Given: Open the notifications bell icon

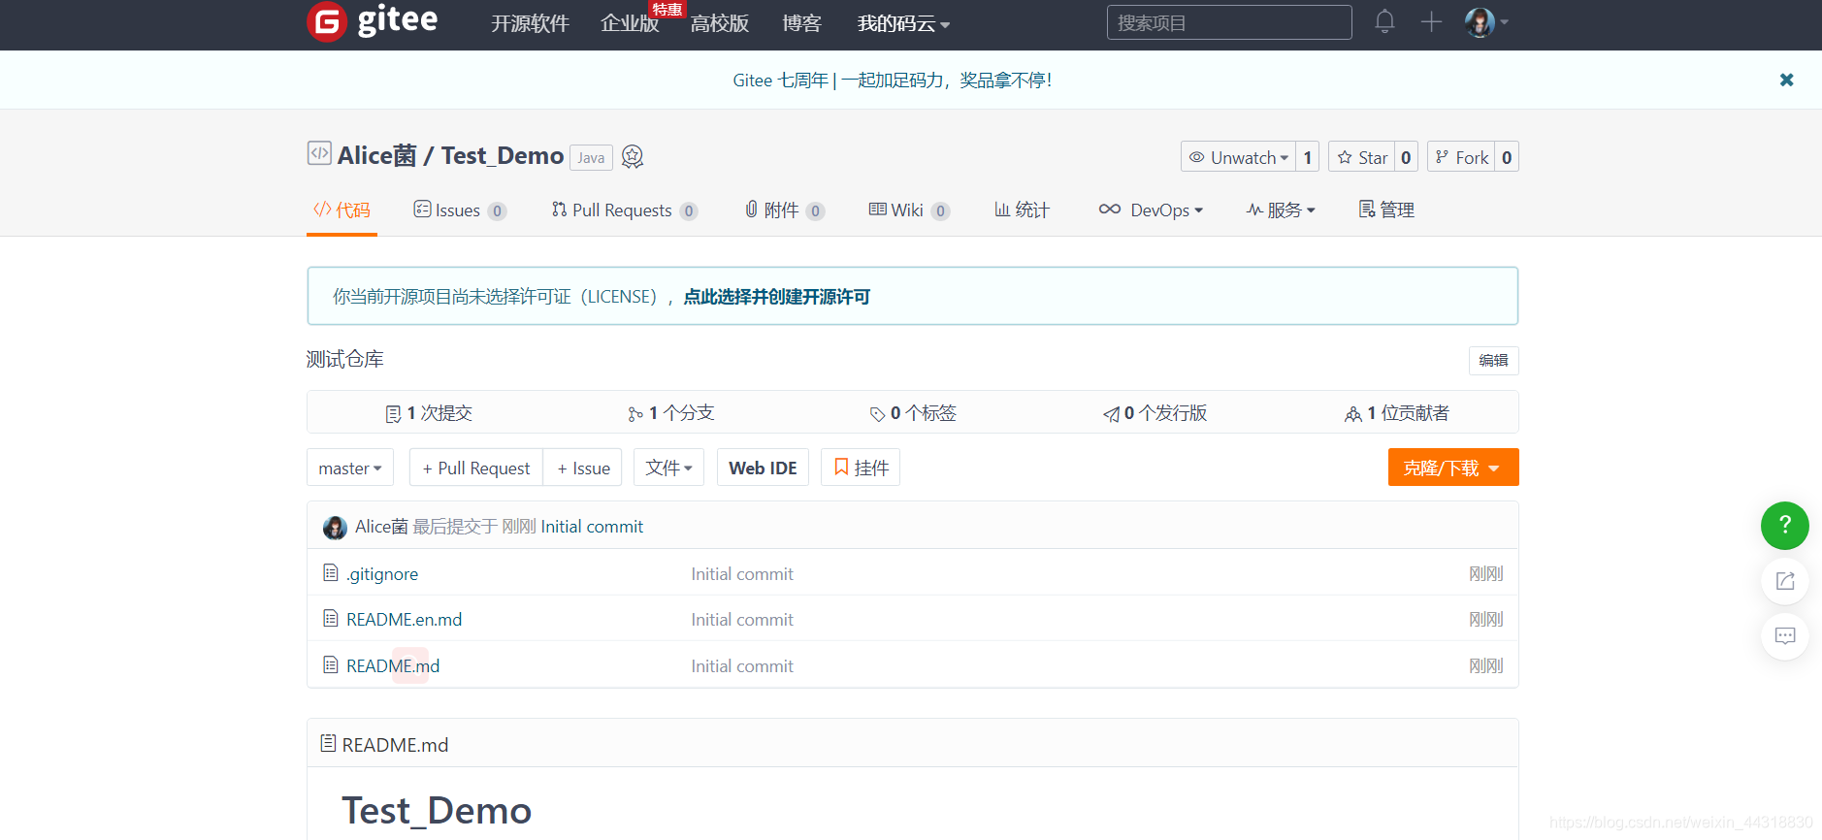Looking at the screenshot, I should point(1384,21).
